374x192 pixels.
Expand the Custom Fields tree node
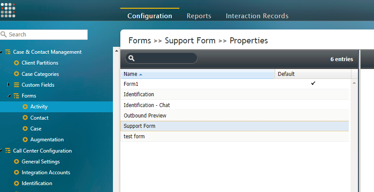point(9,85)
